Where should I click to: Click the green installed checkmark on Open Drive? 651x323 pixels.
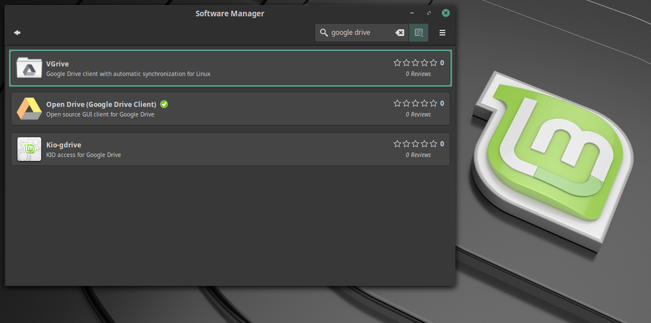click(x=164, y=104)
